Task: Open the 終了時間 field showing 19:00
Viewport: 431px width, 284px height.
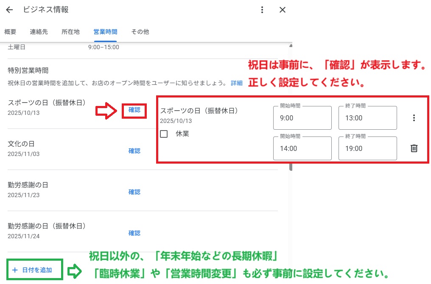Action: (x=367, y=148)
